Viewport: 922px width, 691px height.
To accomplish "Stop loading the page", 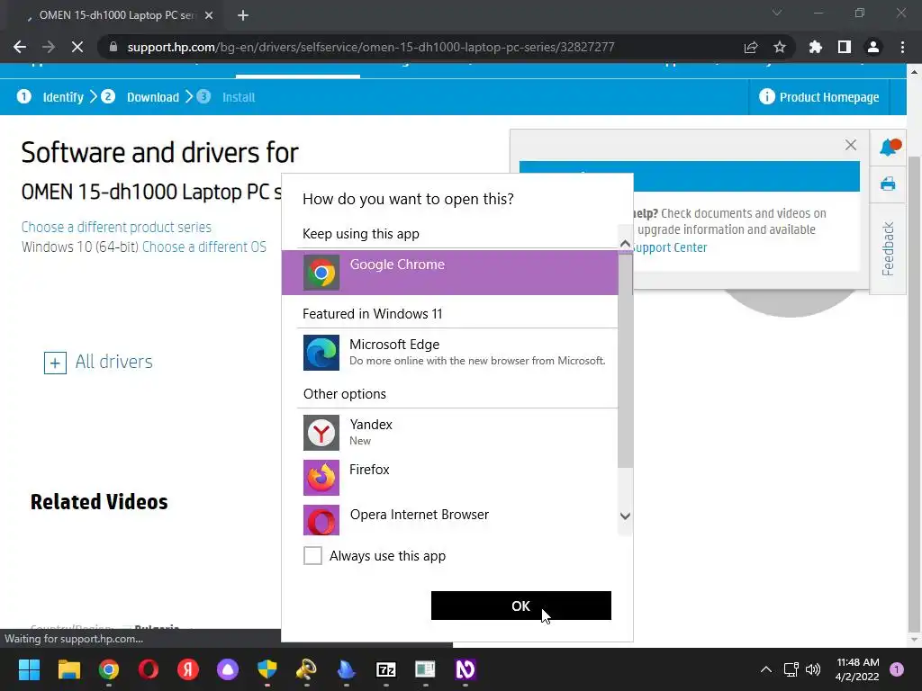I will point(77,47).
